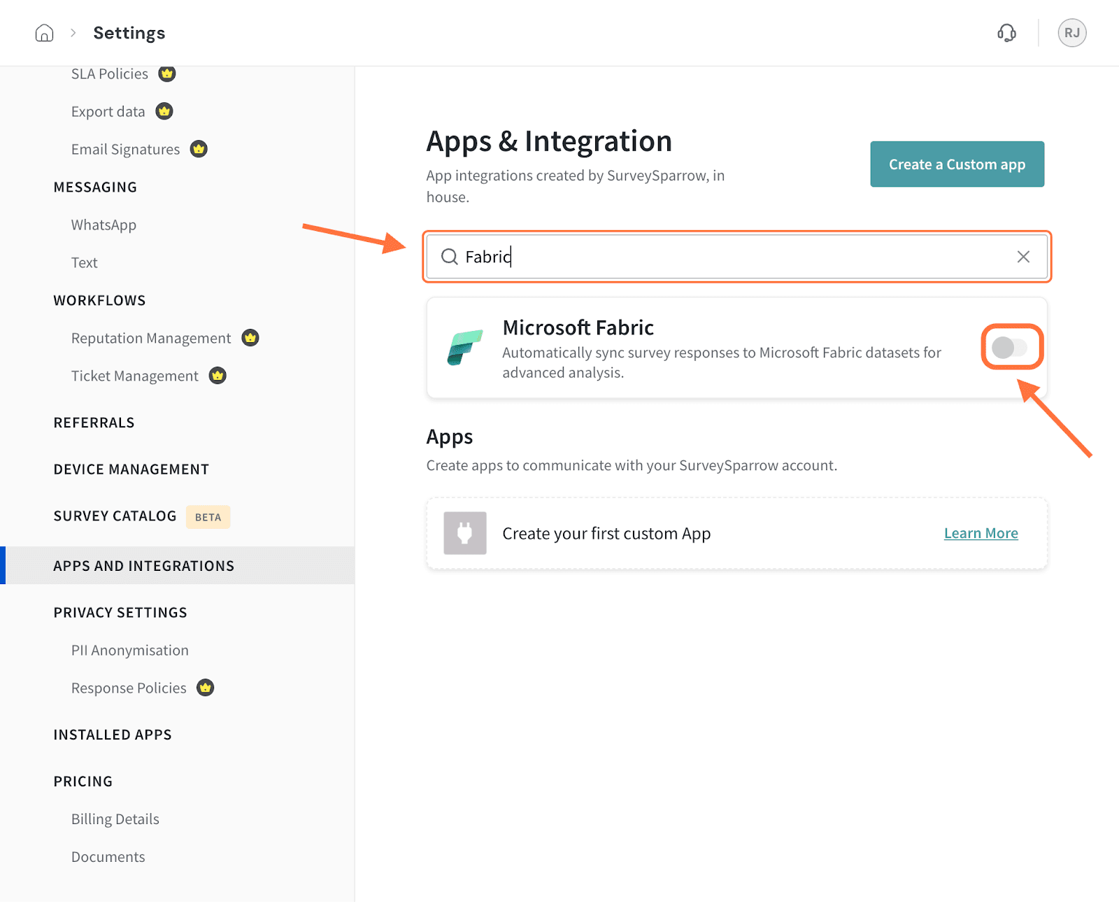Clear the search with the X icon

[x=1022, y=257]
